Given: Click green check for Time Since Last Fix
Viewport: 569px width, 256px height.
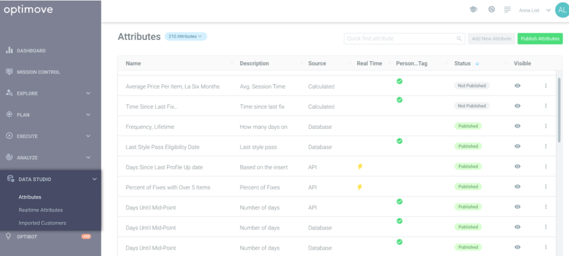Looking at the screenshot, I should click(x=399, y=100).
